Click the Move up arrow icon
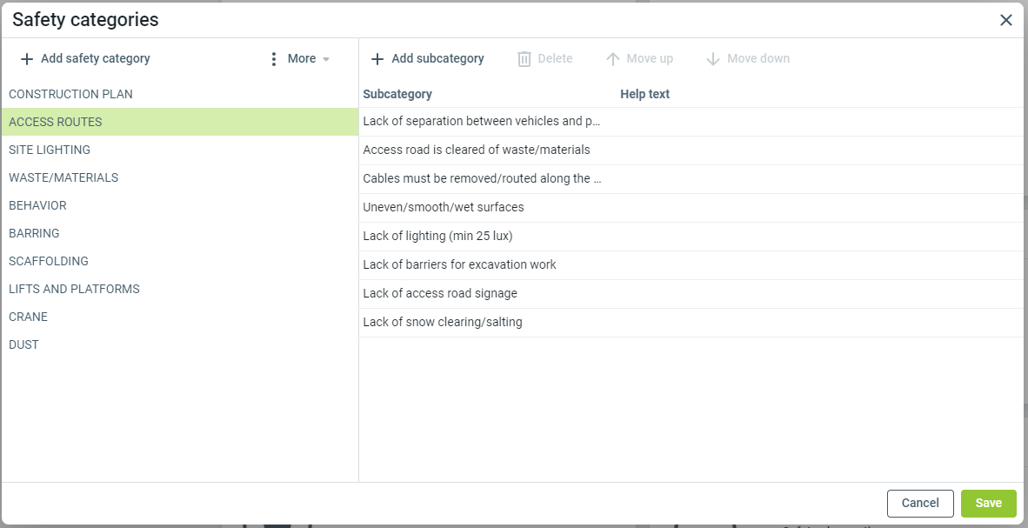This screenshot has width=1028, height=528. coord(613,59)
